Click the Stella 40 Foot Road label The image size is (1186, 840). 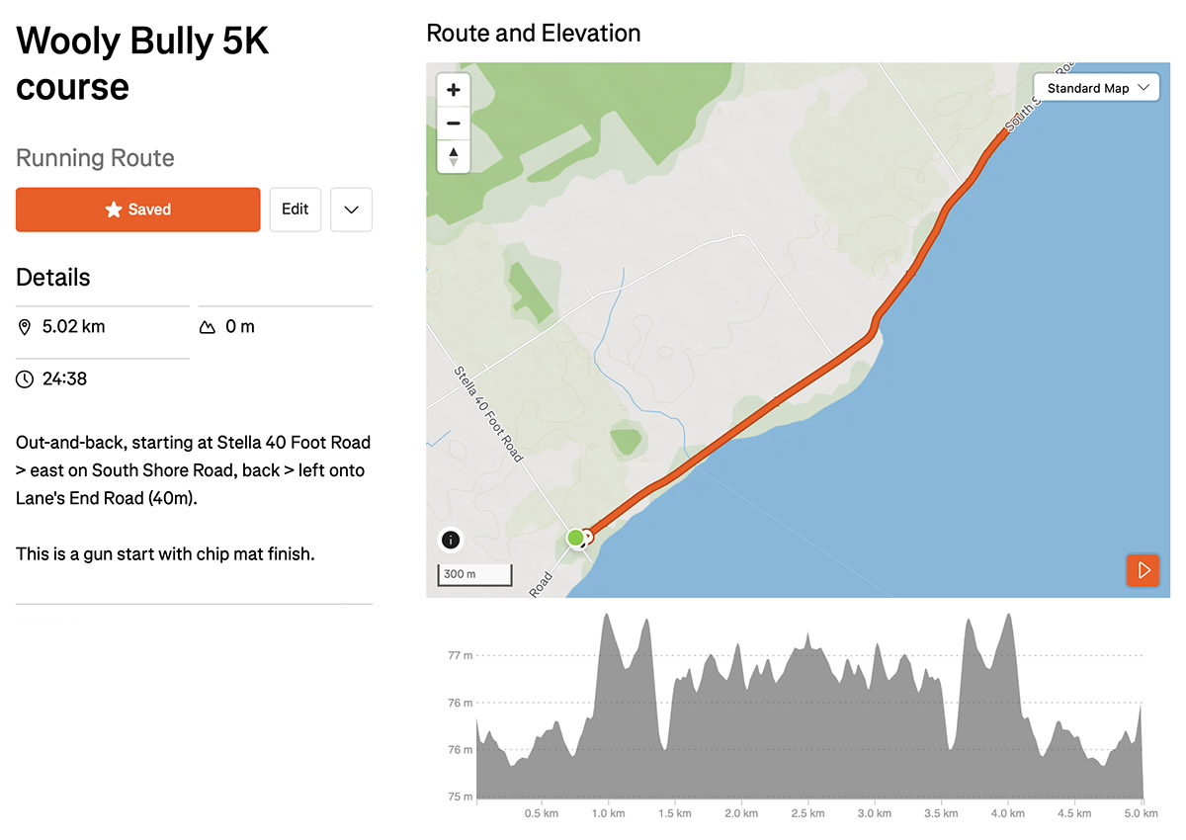point(488,414)
